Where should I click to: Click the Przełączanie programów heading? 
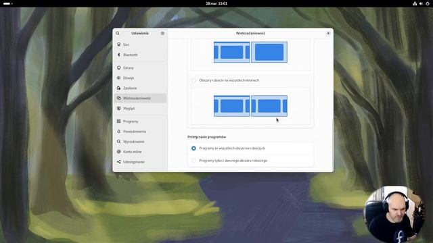coord(206,137)
